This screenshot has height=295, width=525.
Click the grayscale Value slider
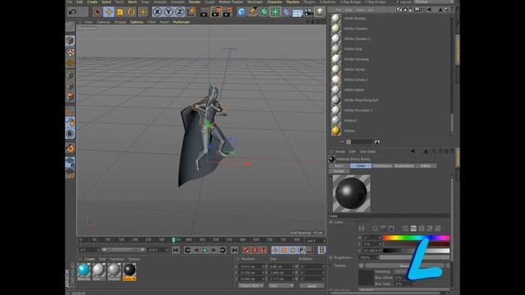[x=416, y=251]
